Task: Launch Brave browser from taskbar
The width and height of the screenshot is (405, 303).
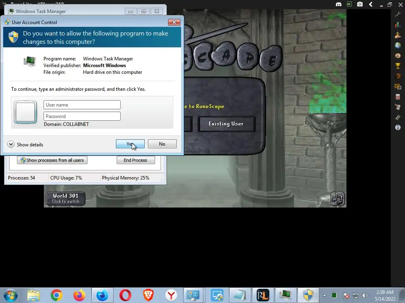Action: click(x=148, y=295)
